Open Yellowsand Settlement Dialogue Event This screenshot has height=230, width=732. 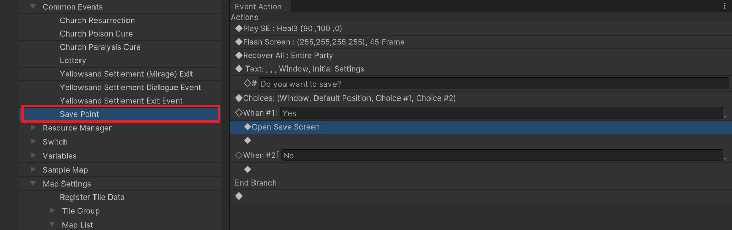[130, 87]
